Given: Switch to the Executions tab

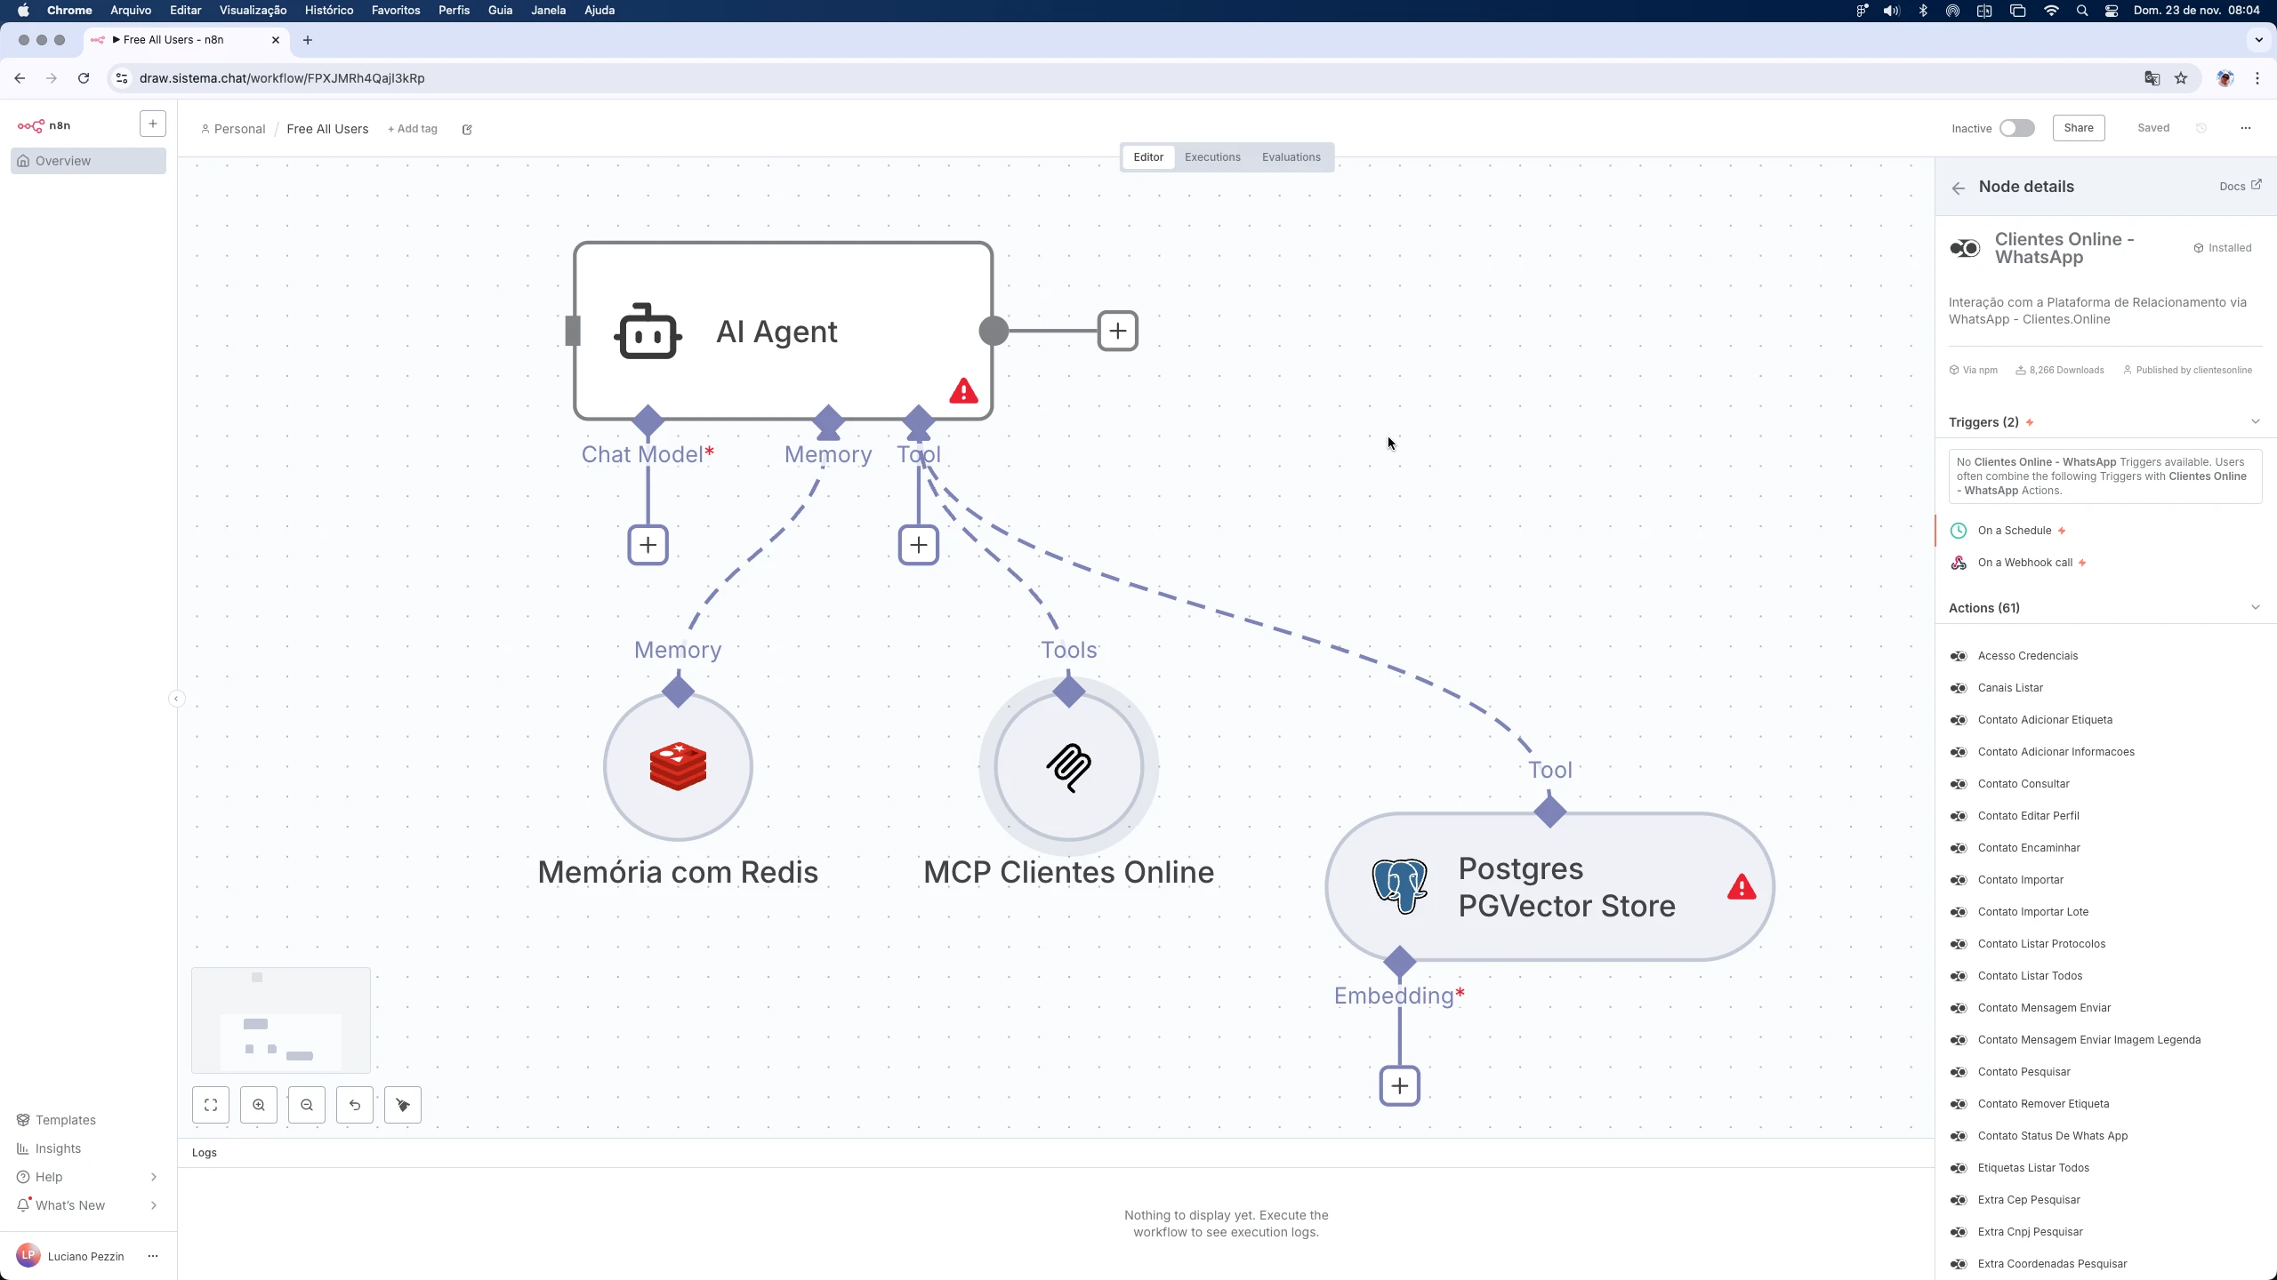Looking at the screenshot, I should (x=1212, y=157).
